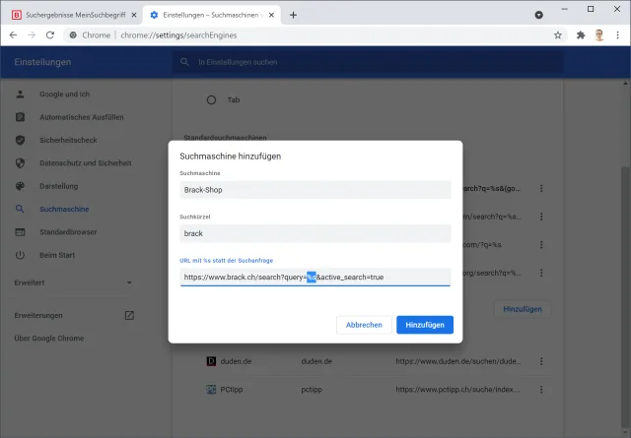Bookmark this page with the star icon

[558, 34]
